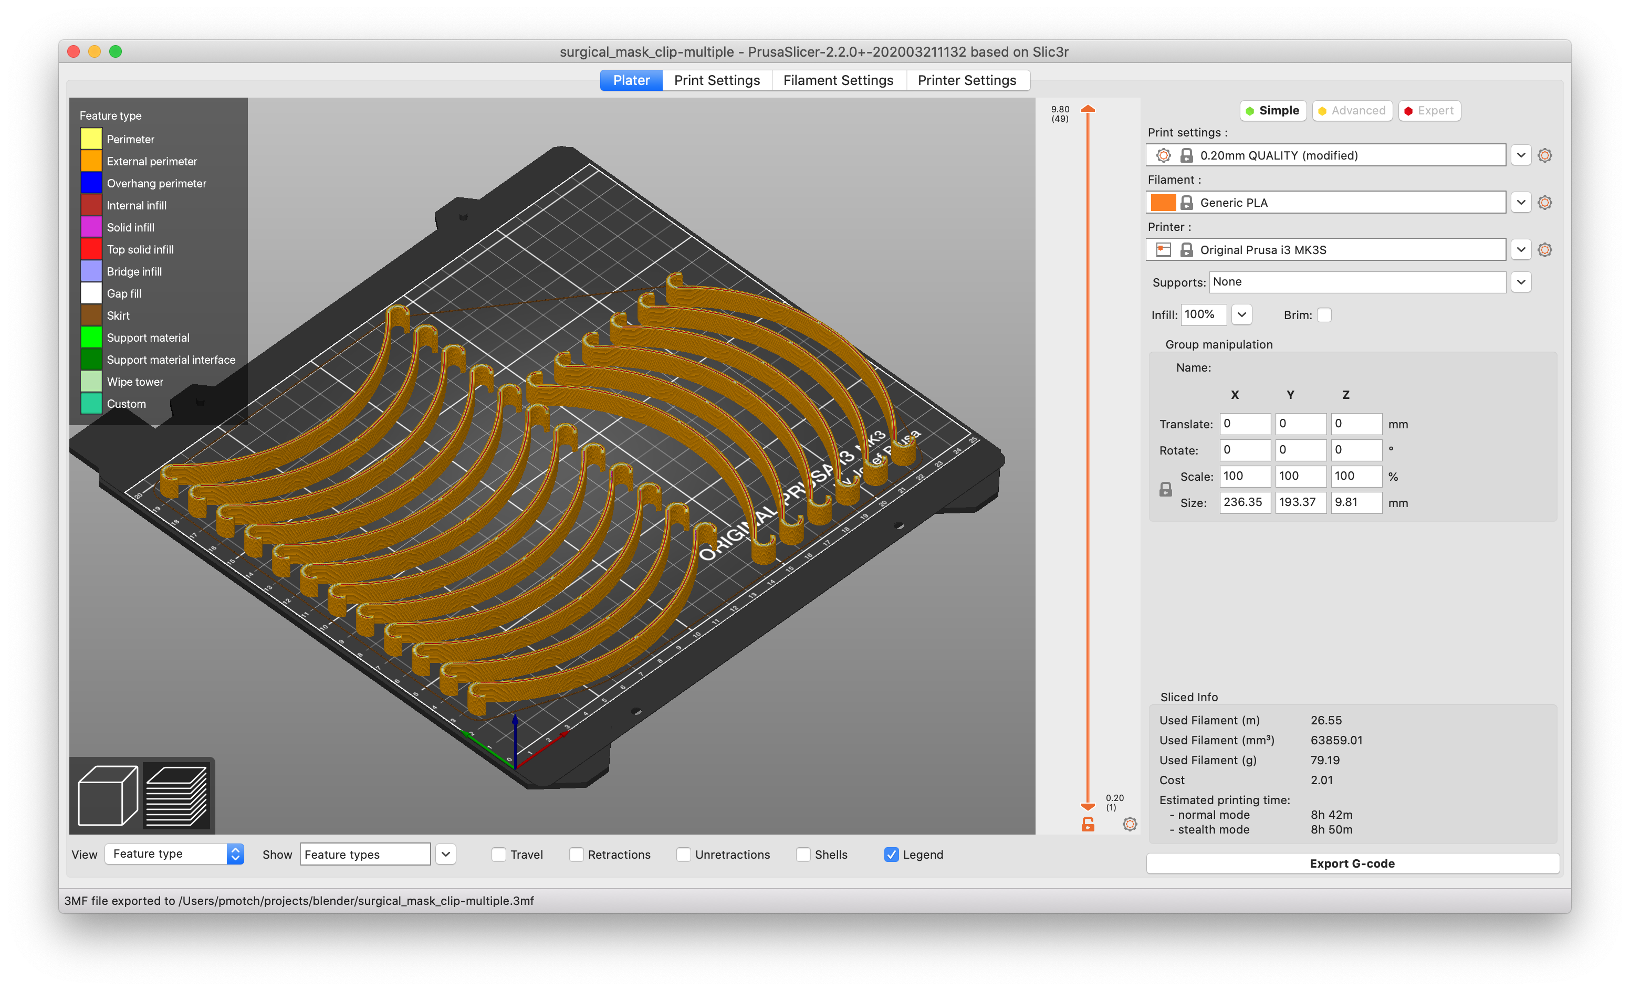
Task: Disable the Legend checkbox
Action: 891,855
